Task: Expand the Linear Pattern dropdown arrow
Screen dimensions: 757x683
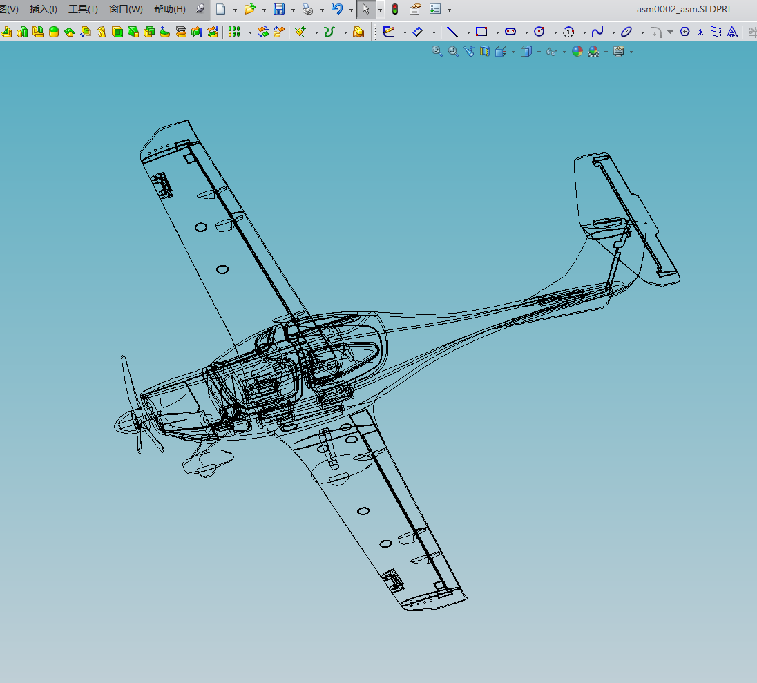Action: pyautogui.click(x=250, y=32)
